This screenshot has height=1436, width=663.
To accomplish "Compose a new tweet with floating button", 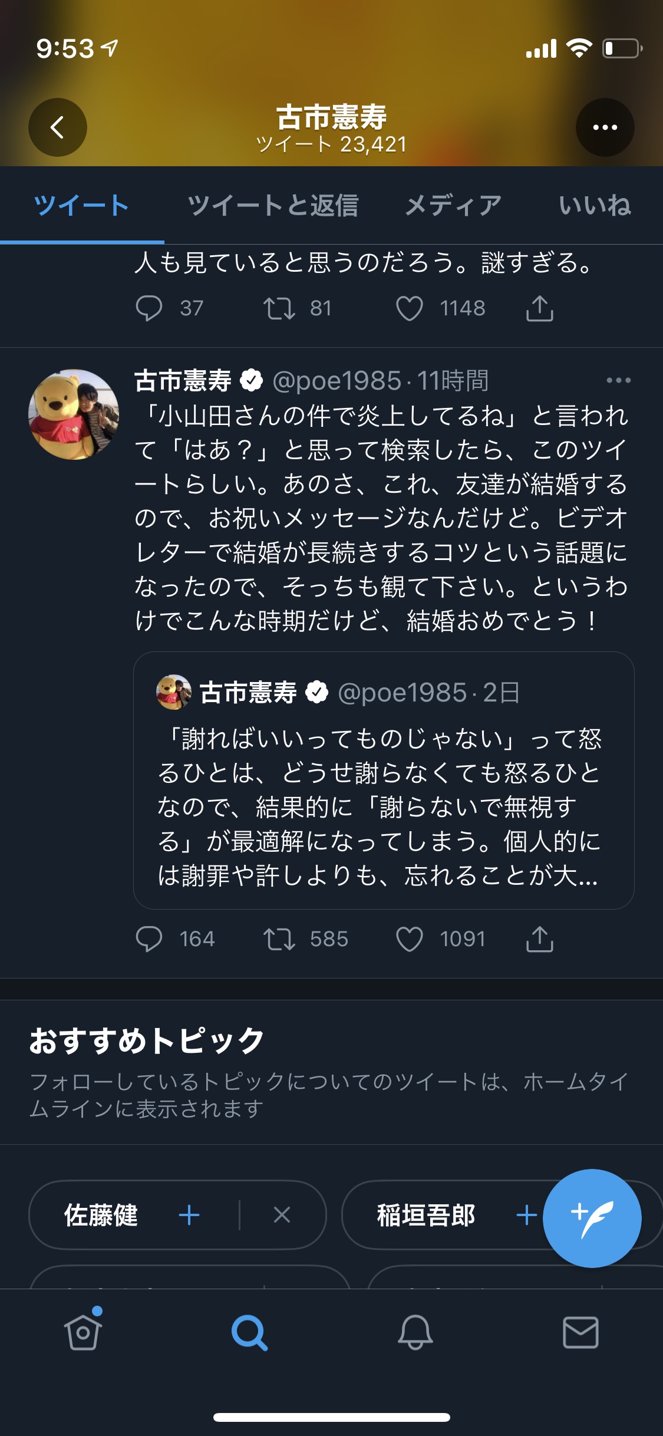I will [592, 1218].
